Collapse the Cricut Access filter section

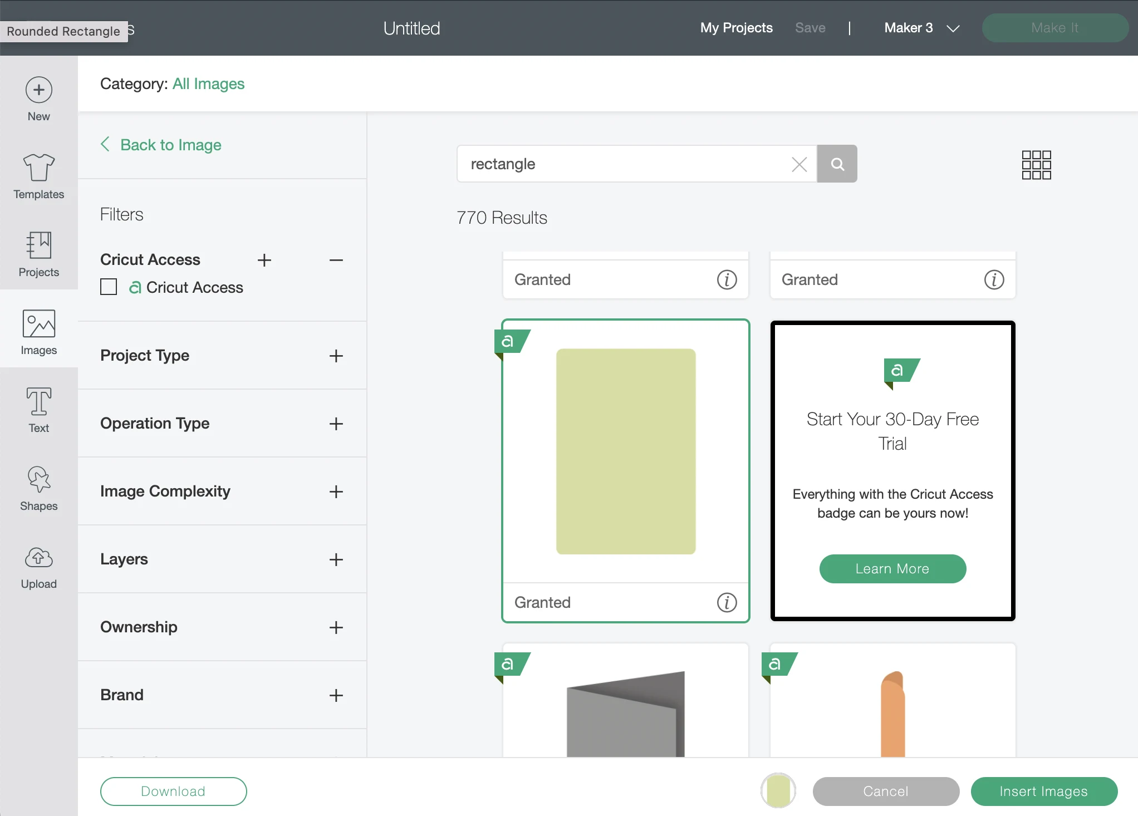point(336,260)
